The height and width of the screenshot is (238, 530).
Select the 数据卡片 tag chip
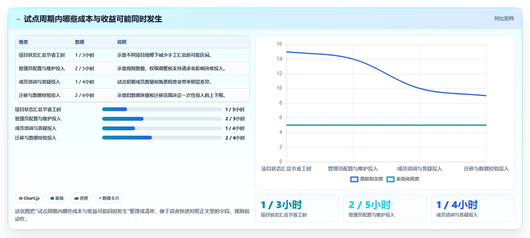(109, 198)
